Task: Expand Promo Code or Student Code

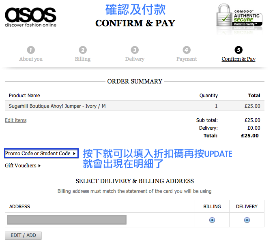Action: 41,153
